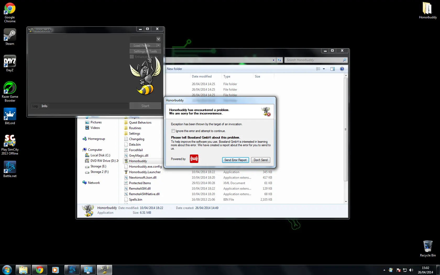Sort by the Type column header

tap(237, 76)
